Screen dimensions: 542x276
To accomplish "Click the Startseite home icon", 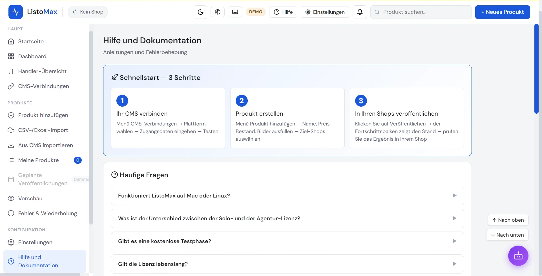I will 11,41.
